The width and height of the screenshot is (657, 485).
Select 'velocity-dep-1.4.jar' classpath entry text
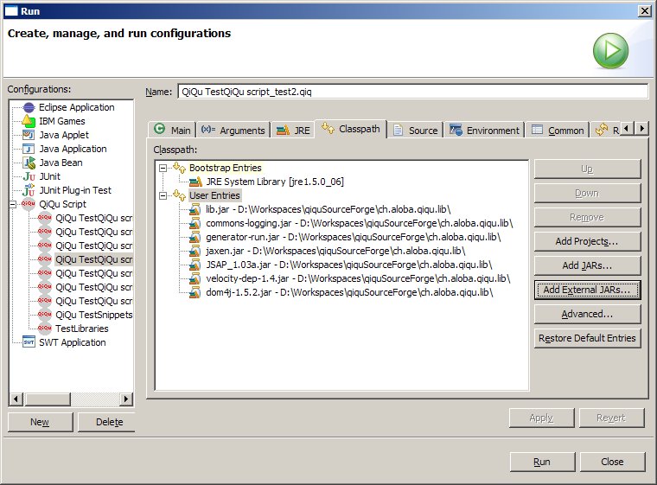click(x=358, y=278)
